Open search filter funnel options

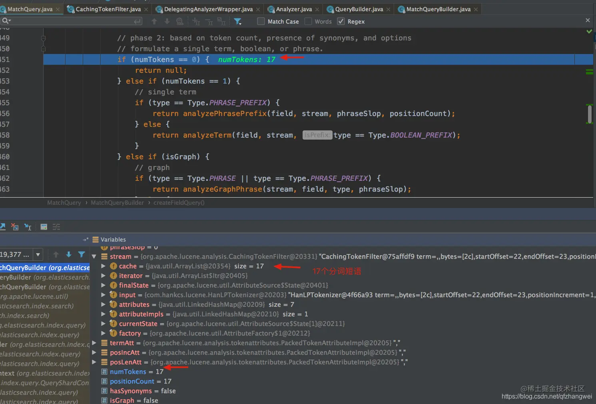pyautogui.click(x=238, y=22)
